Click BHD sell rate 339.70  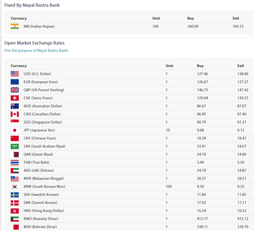tap(243, 227)
